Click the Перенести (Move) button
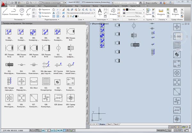The width and height of the screenshot is (192, 133). 45,10
